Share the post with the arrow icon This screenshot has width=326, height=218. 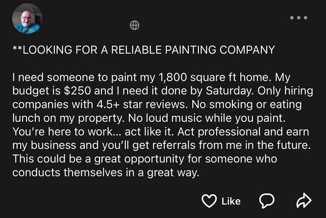(303, 201)
